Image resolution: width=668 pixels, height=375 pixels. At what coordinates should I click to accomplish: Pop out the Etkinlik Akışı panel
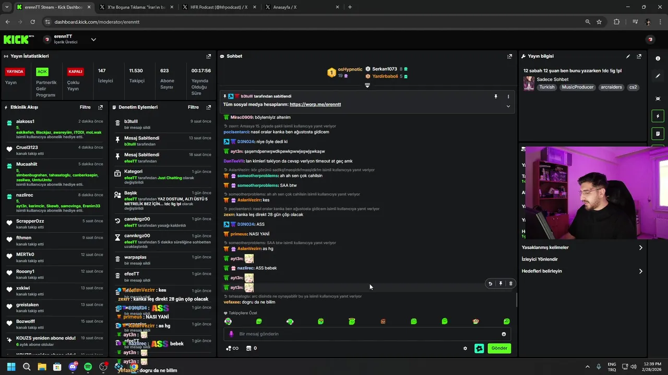click(100, 107)
